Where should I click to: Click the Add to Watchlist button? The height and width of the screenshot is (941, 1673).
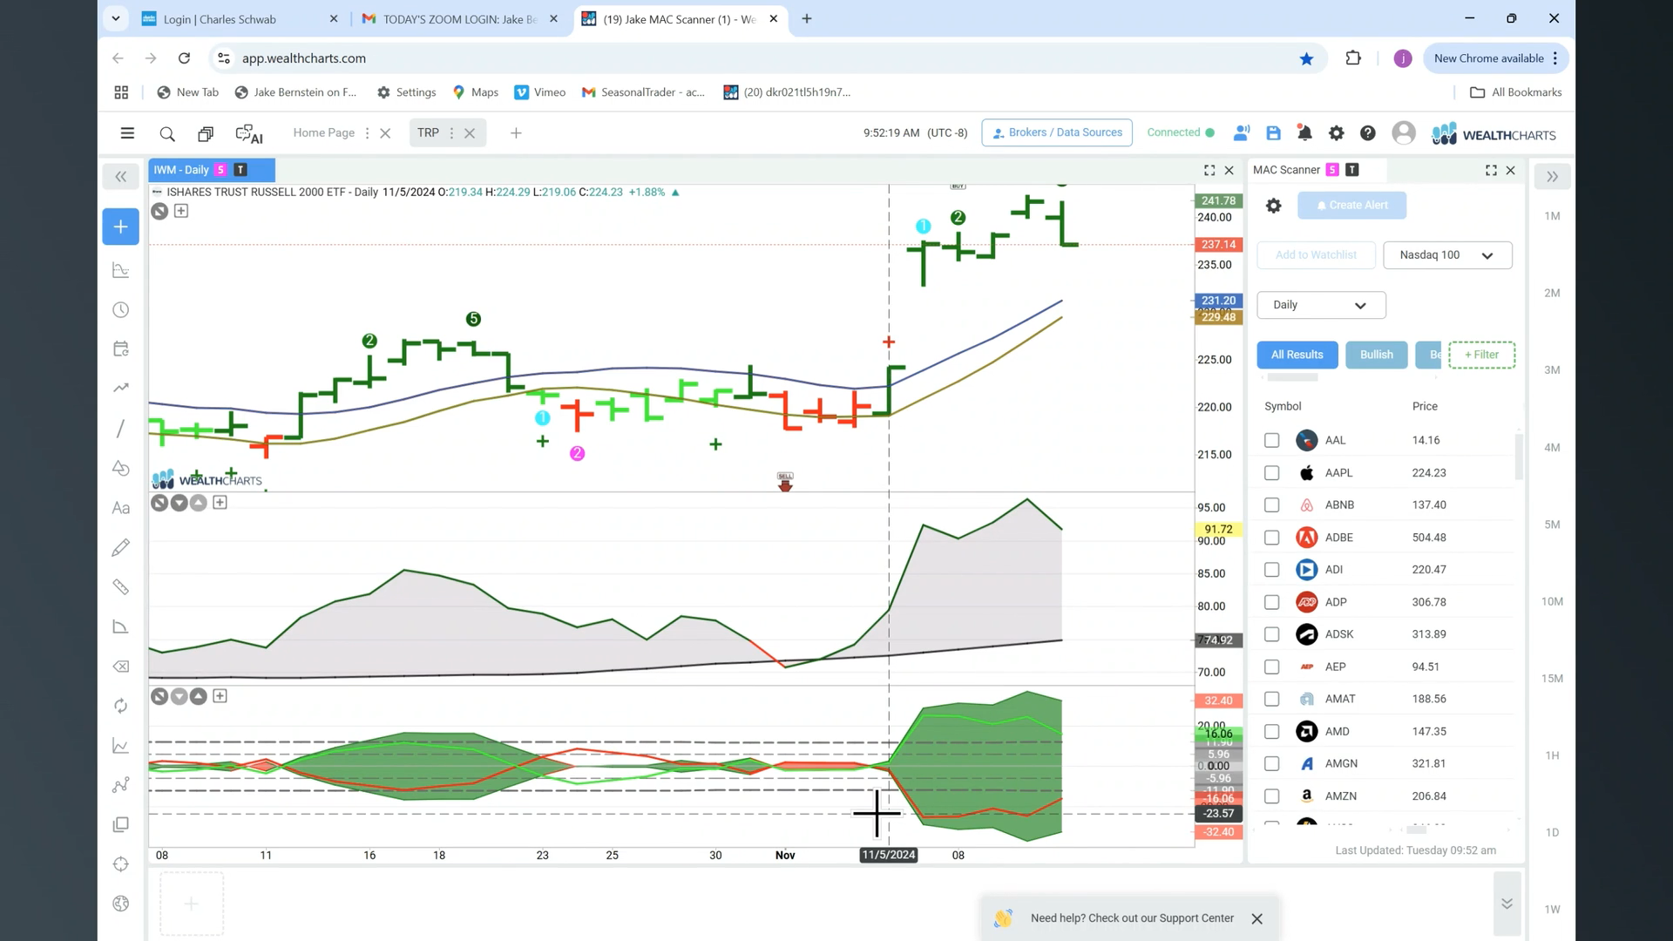(1316, 255)
